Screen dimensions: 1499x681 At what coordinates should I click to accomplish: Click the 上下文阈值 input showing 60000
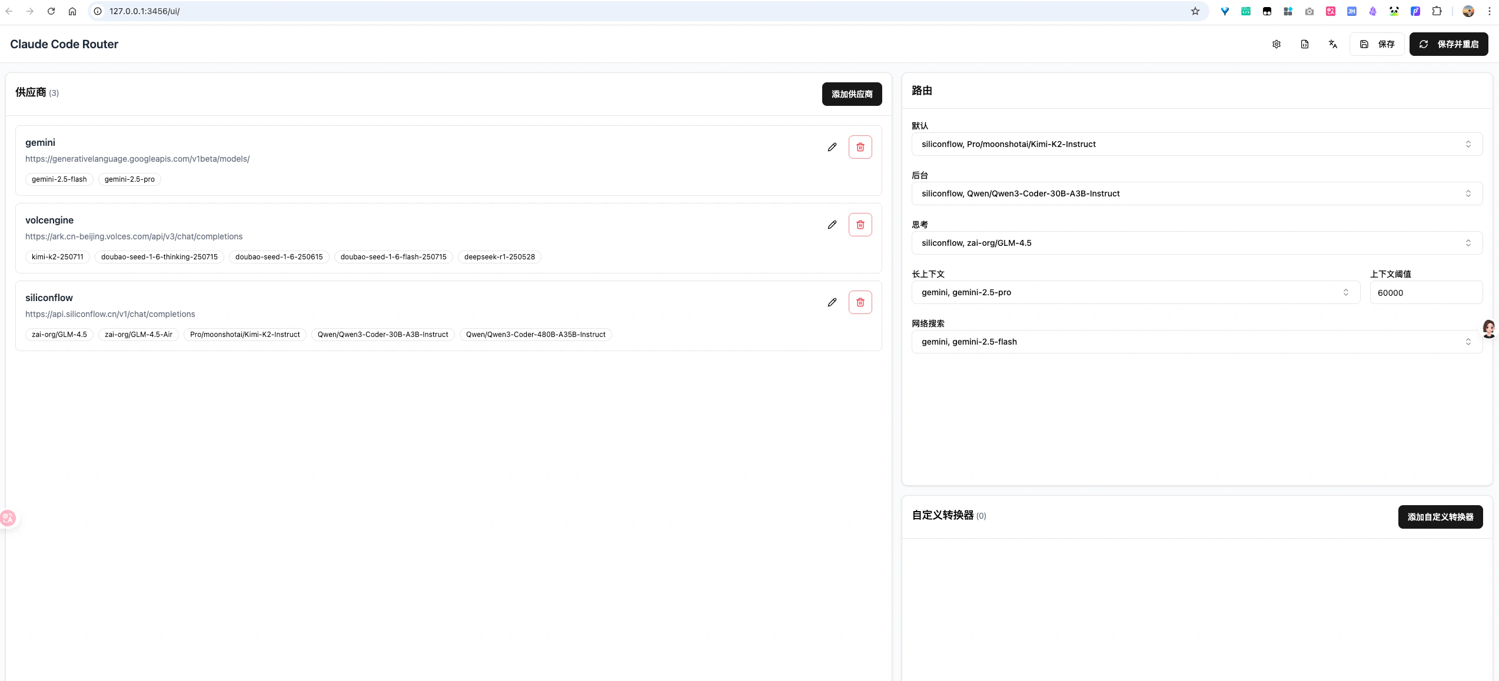click(1426, 292)
